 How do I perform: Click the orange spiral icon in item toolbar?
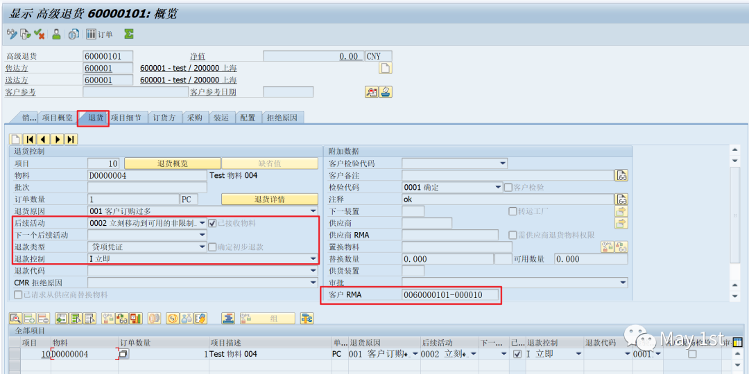tap(172, 318)
